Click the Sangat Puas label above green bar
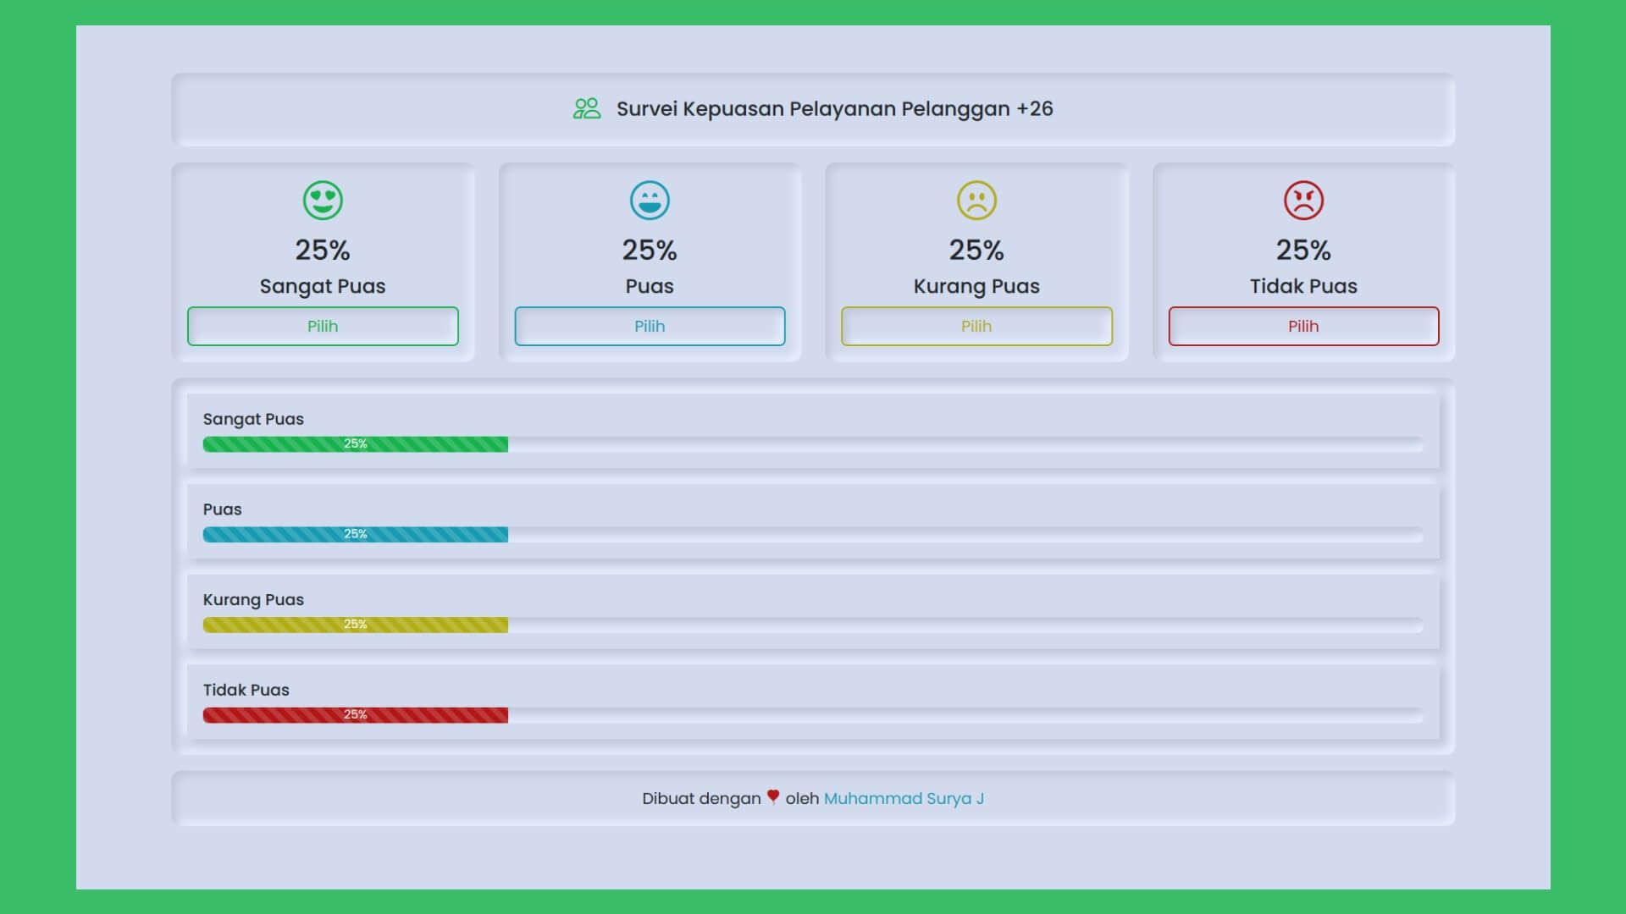 pos(253,419)
